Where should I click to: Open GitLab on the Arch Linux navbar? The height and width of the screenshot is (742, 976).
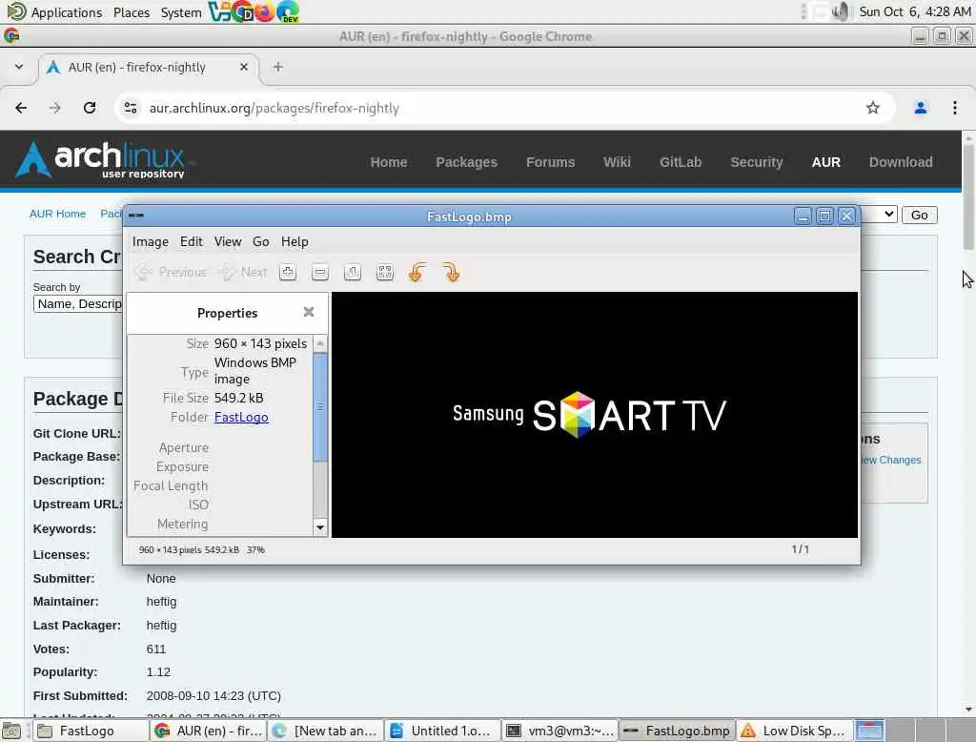click(681, 162)
